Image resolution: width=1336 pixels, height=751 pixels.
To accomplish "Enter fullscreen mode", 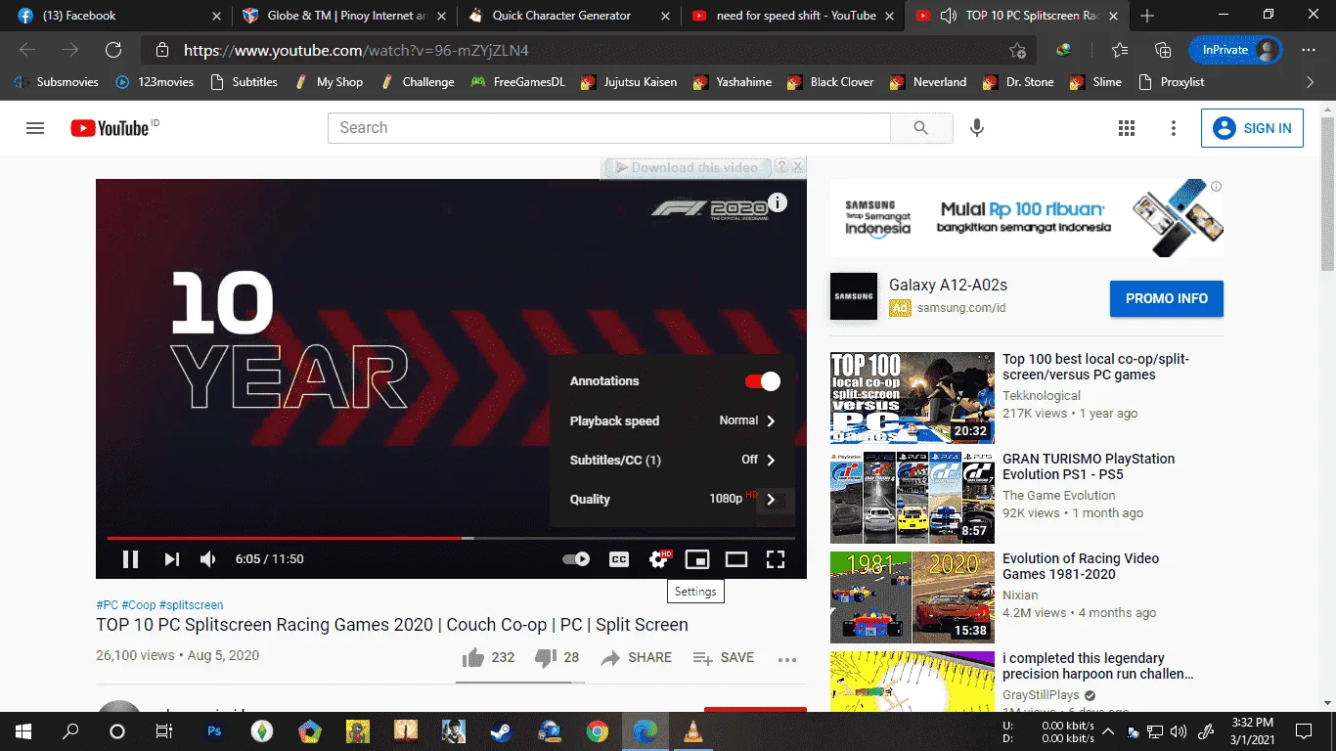I will pyautogui.click(x=776, y=559).
